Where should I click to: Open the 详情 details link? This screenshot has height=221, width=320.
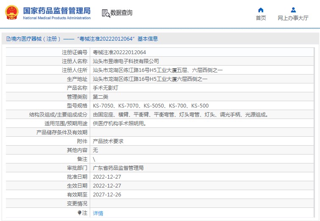[x=98, y=213]
